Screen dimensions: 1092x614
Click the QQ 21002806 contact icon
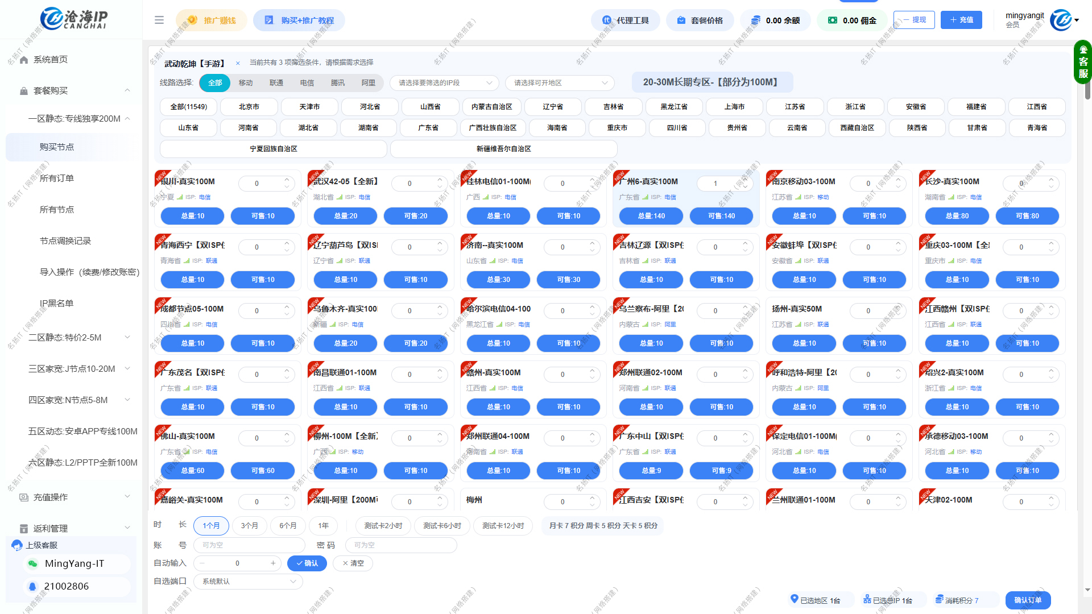click(x=33, y=587)
